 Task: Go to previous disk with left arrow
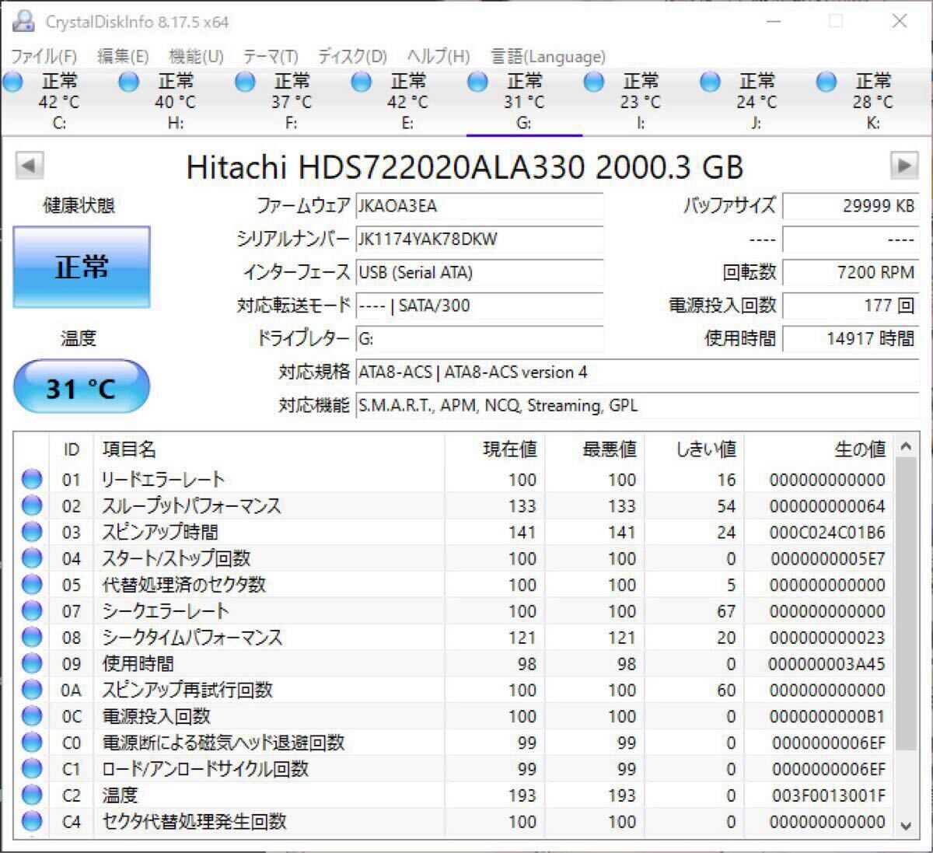(30, 166)
